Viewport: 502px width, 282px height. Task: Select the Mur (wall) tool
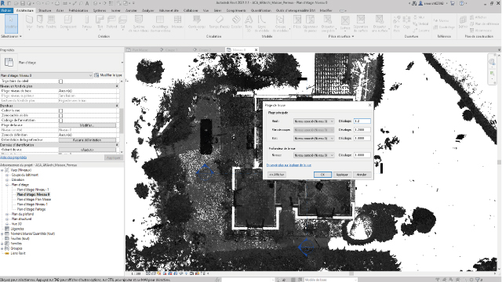coord(30,23)
